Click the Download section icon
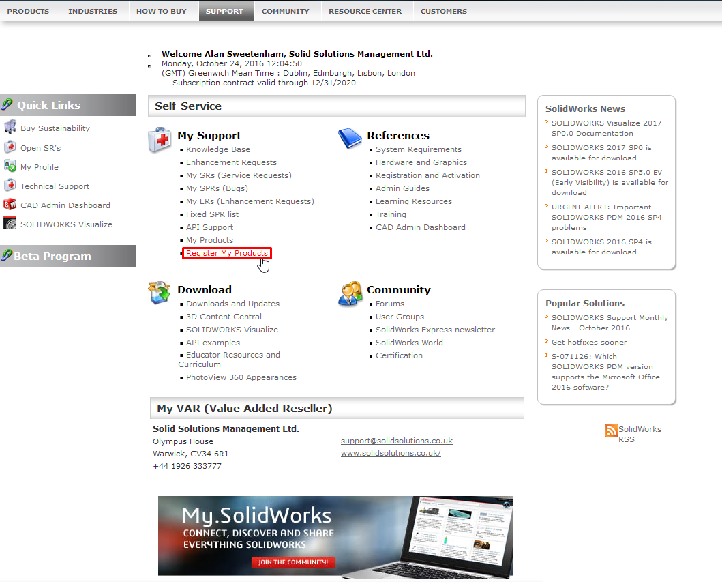Viewport: 722px width, 582px height. (160, 293)
